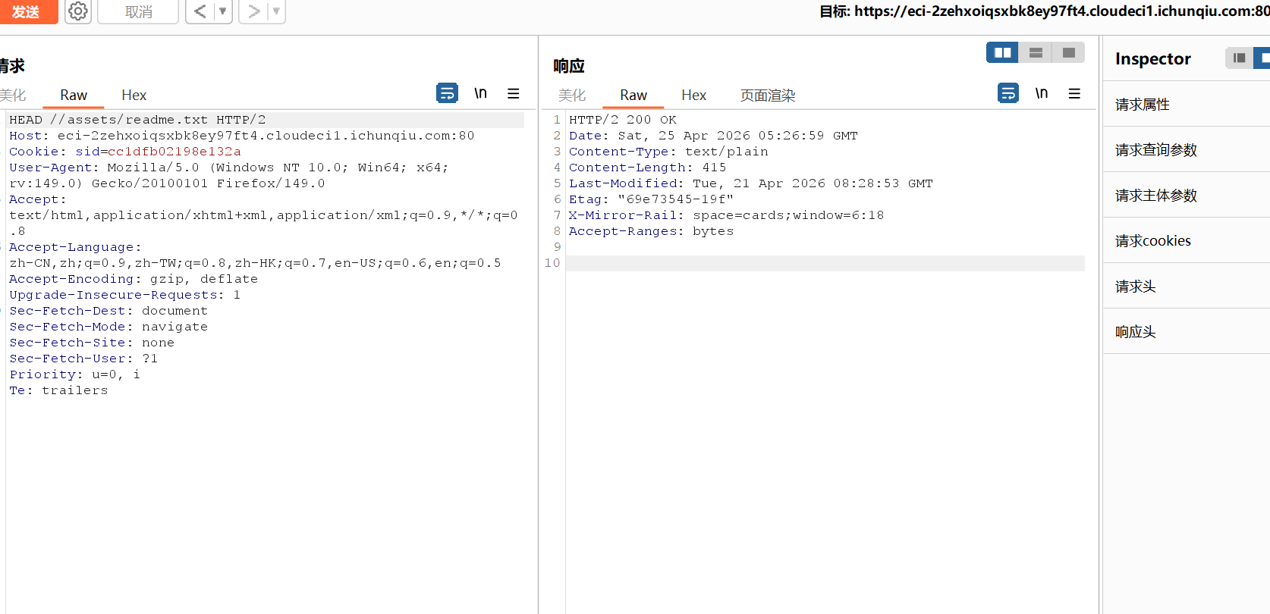The image size is (1270, 614).
Task: Click the Cookie sid value
Action: 174,152
